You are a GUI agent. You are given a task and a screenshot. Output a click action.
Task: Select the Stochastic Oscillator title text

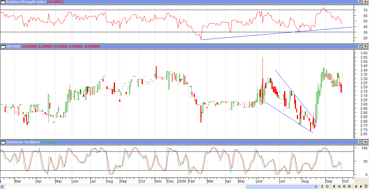click(23, 142)
